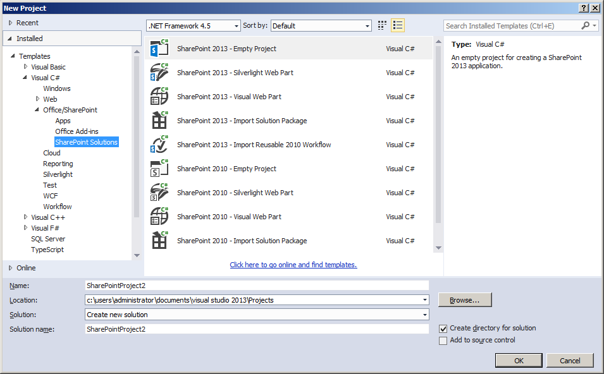Screen dimensions: 604x374
Task: Click SharePoint 2013 Visual Web Part icon
Action: click(159, 97)
